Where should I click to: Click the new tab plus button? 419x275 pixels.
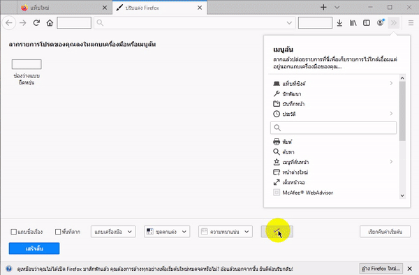click(x=323, y=7)
